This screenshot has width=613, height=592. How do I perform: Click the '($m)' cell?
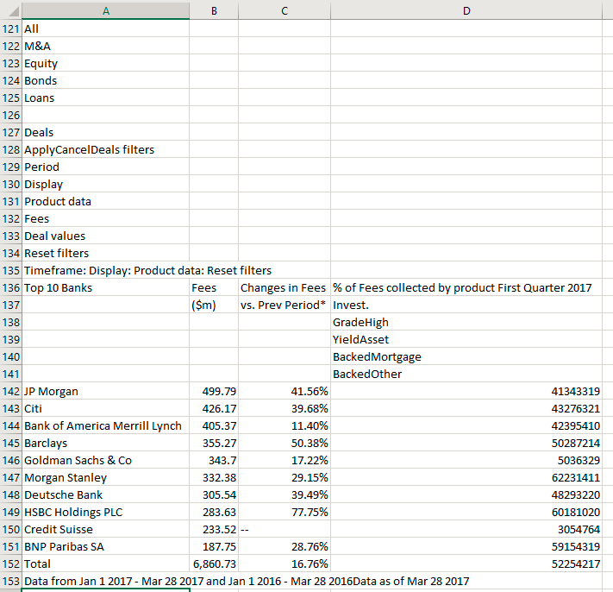click(214, 305)
